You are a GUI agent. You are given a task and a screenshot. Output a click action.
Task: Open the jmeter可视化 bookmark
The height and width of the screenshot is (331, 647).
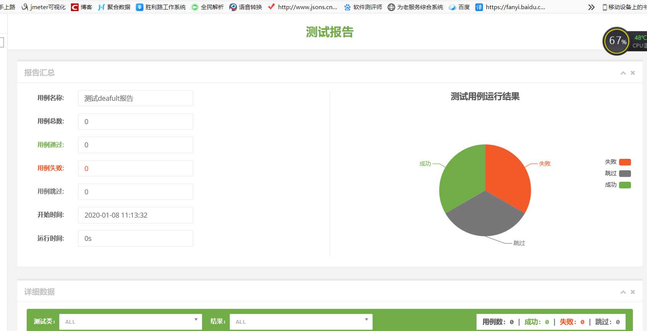[43, 7]
